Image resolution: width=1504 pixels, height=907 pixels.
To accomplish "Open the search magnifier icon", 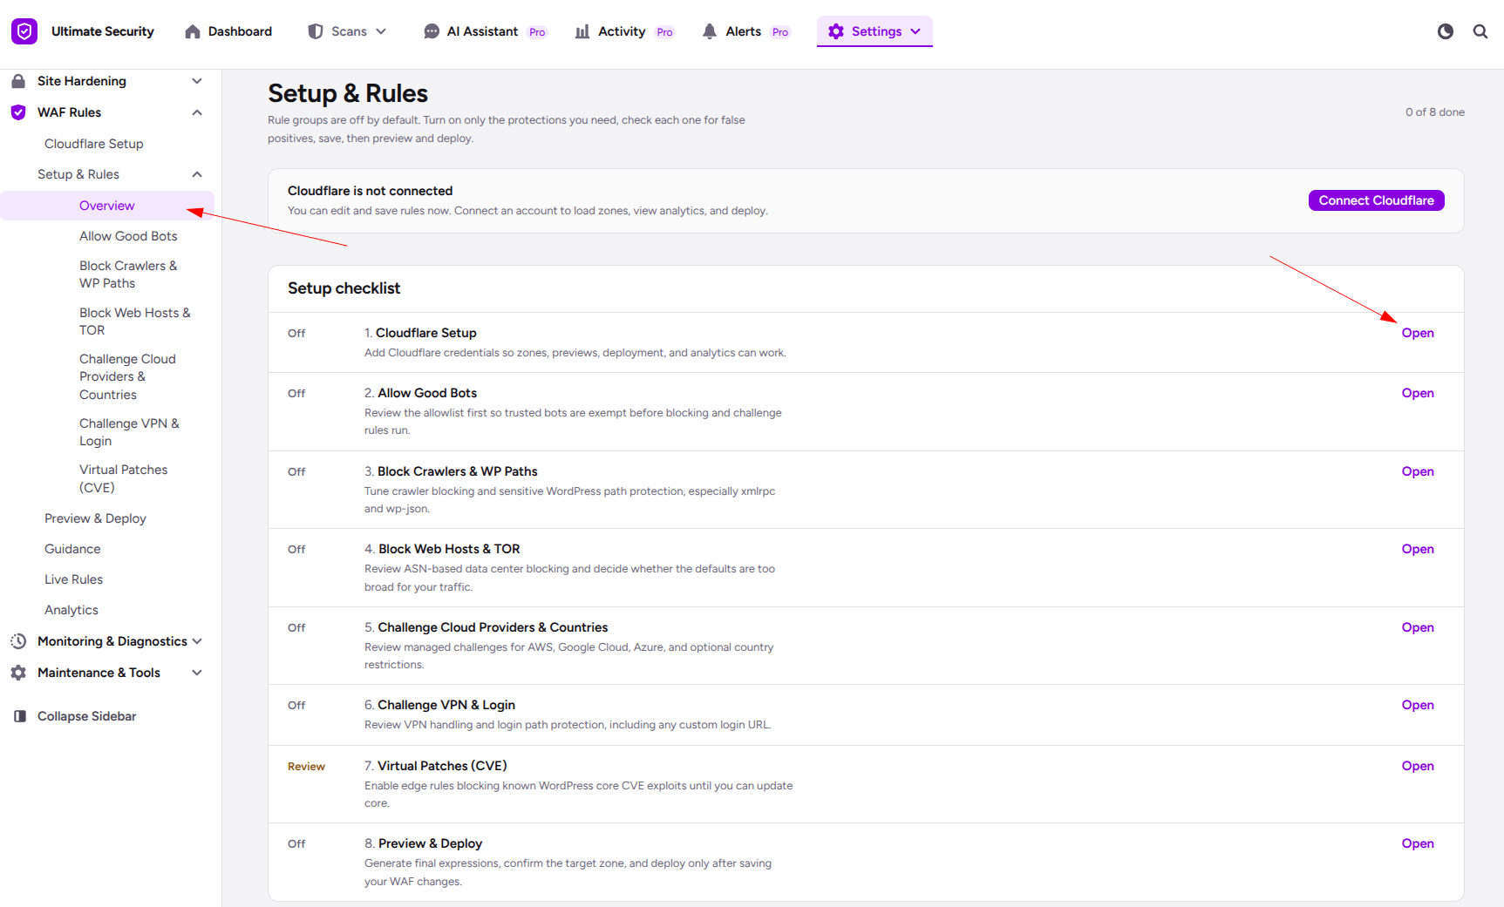I will 1480,31.
